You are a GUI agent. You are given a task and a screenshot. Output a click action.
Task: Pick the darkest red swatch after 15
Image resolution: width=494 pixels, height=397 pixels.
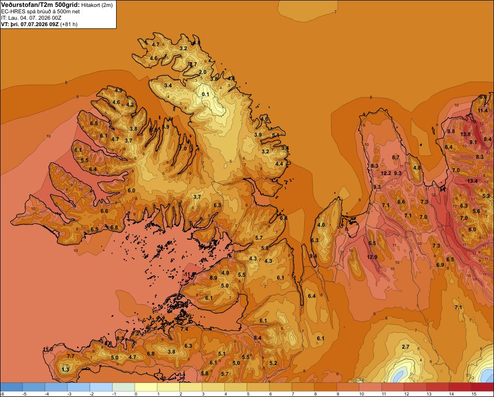tap(482, 387)
